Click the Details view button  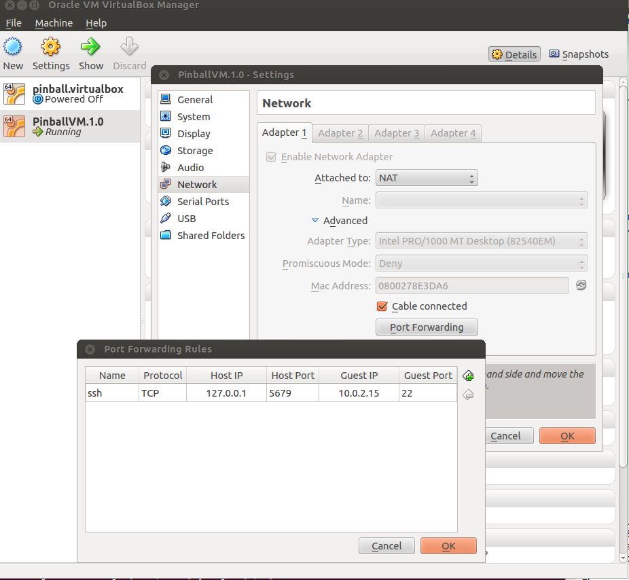(514, 54)
